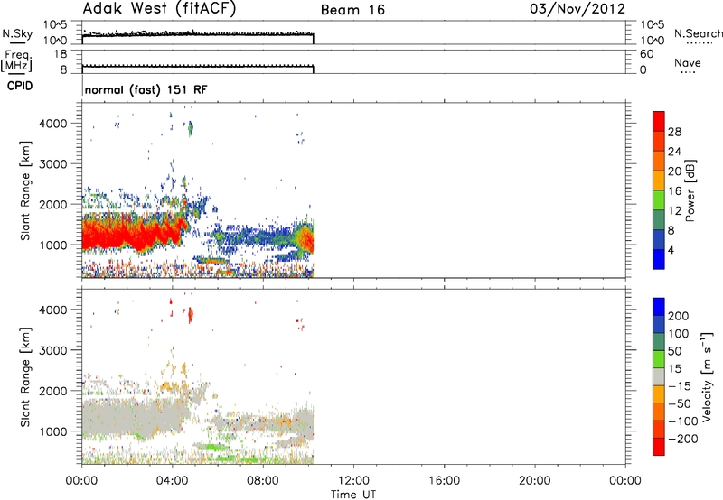Click the "-50" Velocity colorbar label
723x500 pixels.
(680, 403)
